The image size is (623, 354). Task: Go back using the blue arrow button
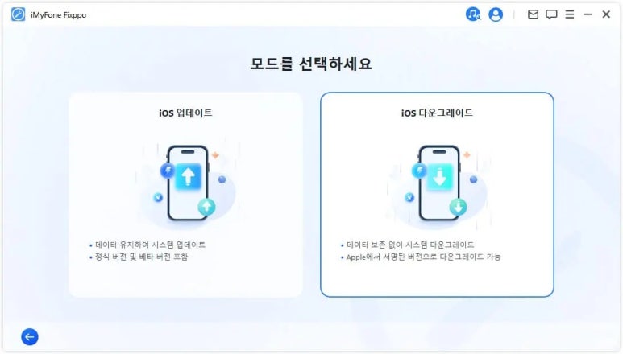pos(30,337)
